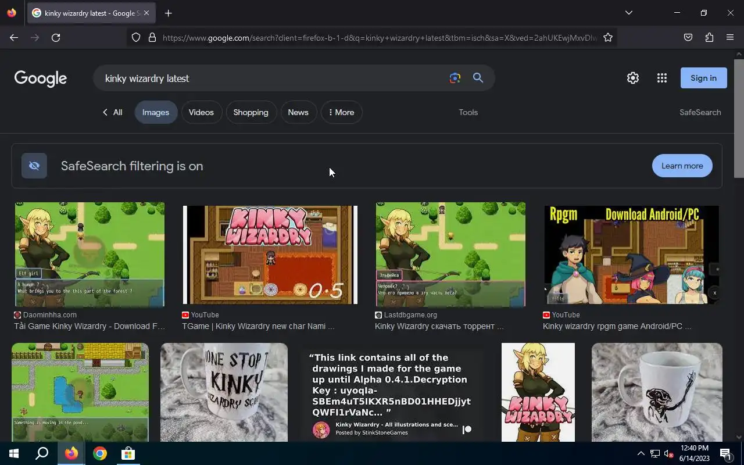Open the Windows Start menu
744x465 pixels.
(x=14, y=453)
